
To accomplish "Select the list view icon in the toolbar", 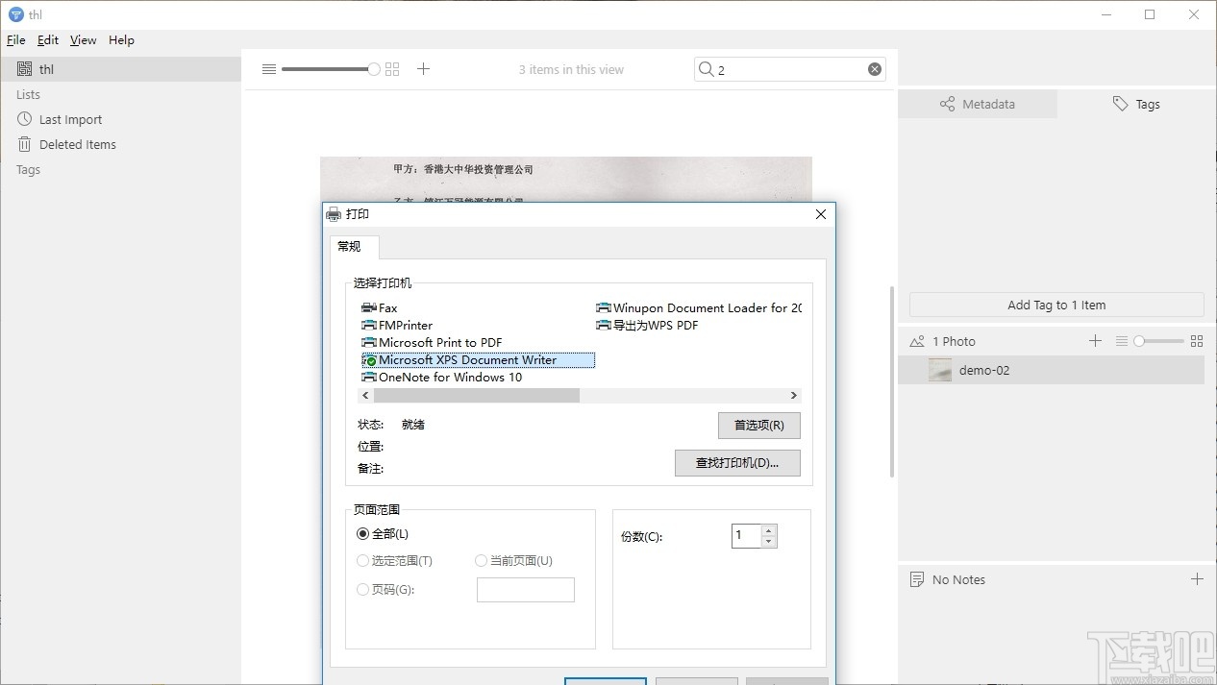I will [x=268, y=68].
